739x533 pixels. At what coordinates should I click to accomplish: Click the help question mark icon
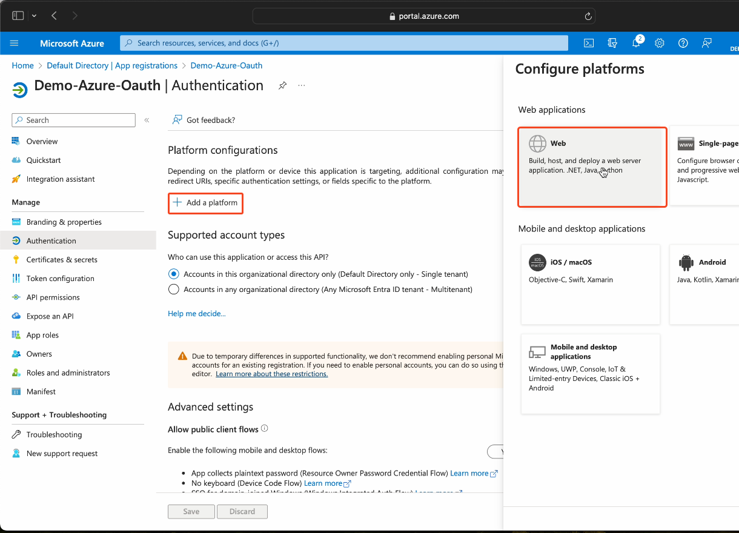pyautogui.click(x=683, y=43)
